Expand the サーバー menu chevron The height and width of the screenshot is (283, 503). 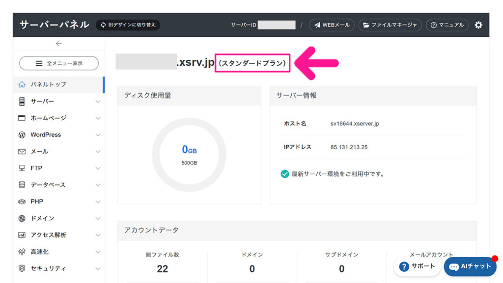pyautogui.click(x=98, y=102)
